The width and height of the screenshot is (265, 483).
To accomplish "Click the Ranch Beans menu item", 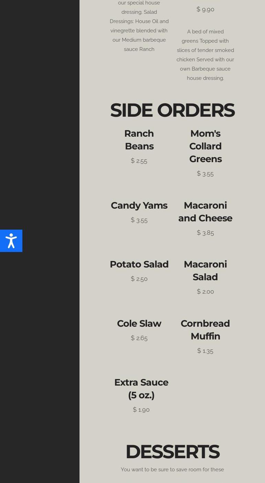I will point(139,140).
